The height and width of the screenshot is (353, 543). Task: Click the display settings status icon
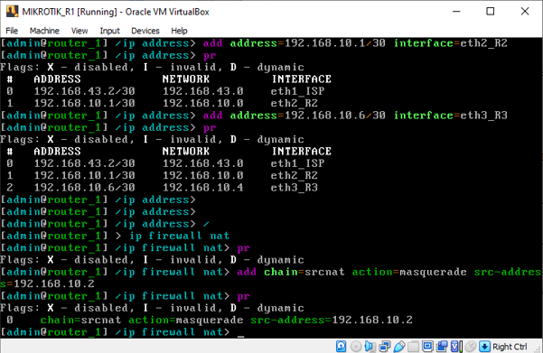427,346
